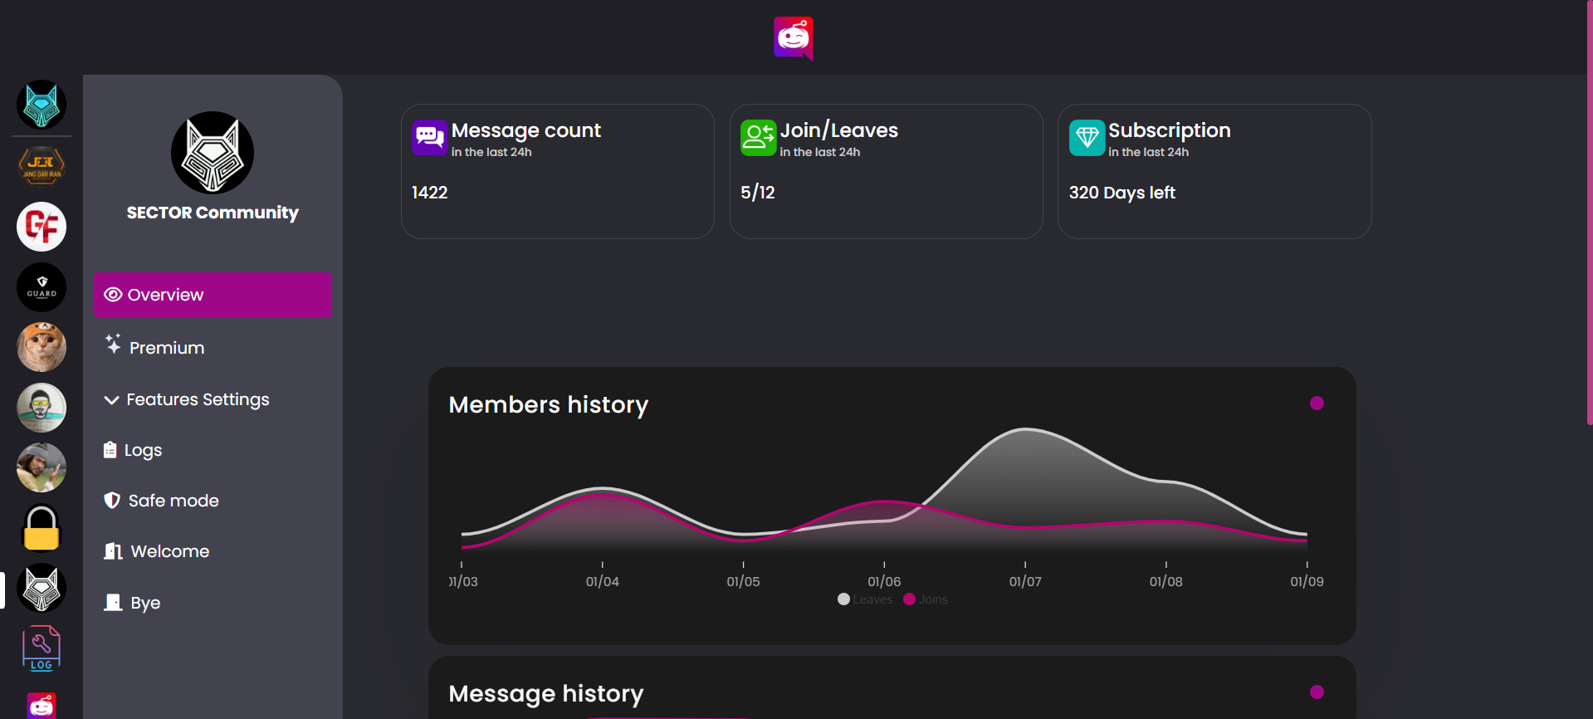Click the 01/08 chart axis label
This screenshot has width=1593, height=719.
tap(1166, 581)
